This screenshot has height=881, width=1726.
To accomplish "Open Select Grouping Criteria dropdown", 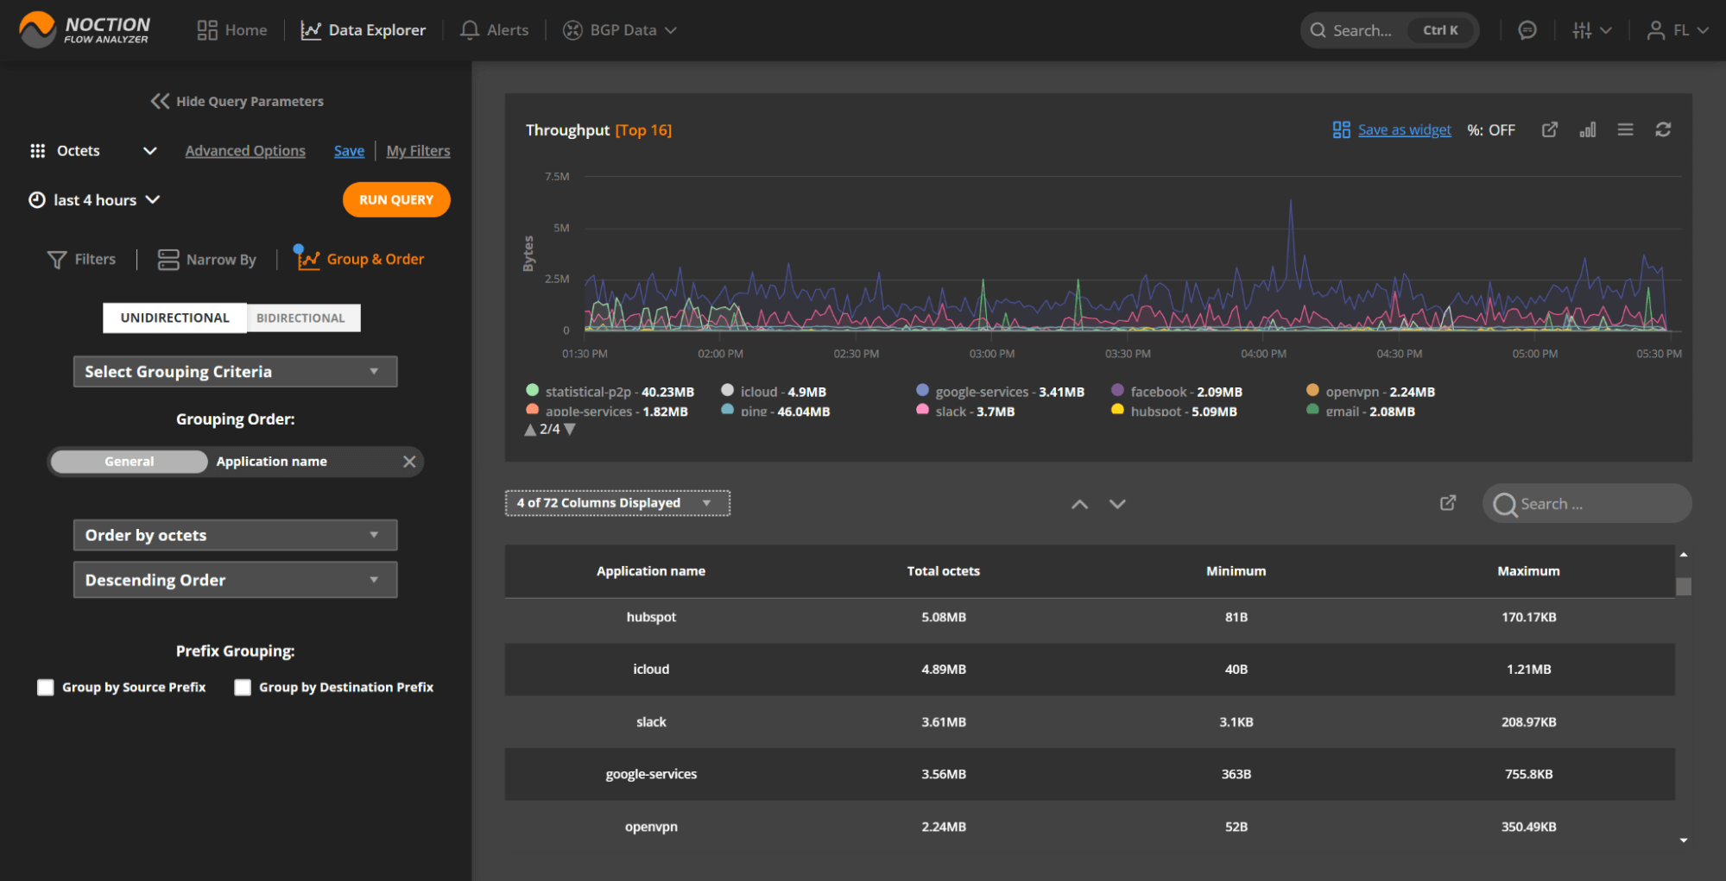I will (235, 372).
